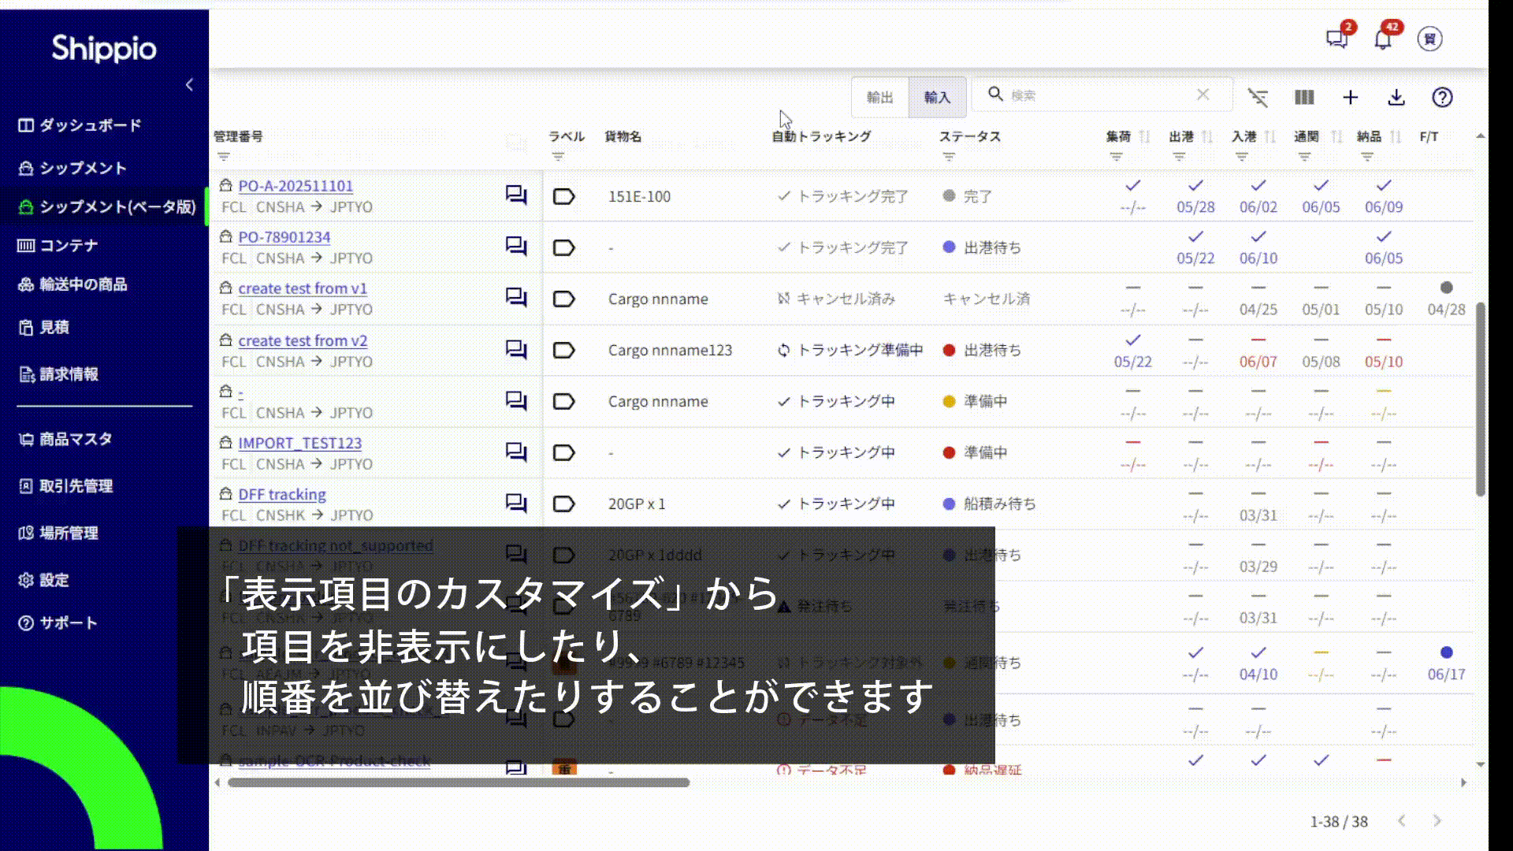
Task: Open the help question mark icon
Action: (x=1442, y=97)
